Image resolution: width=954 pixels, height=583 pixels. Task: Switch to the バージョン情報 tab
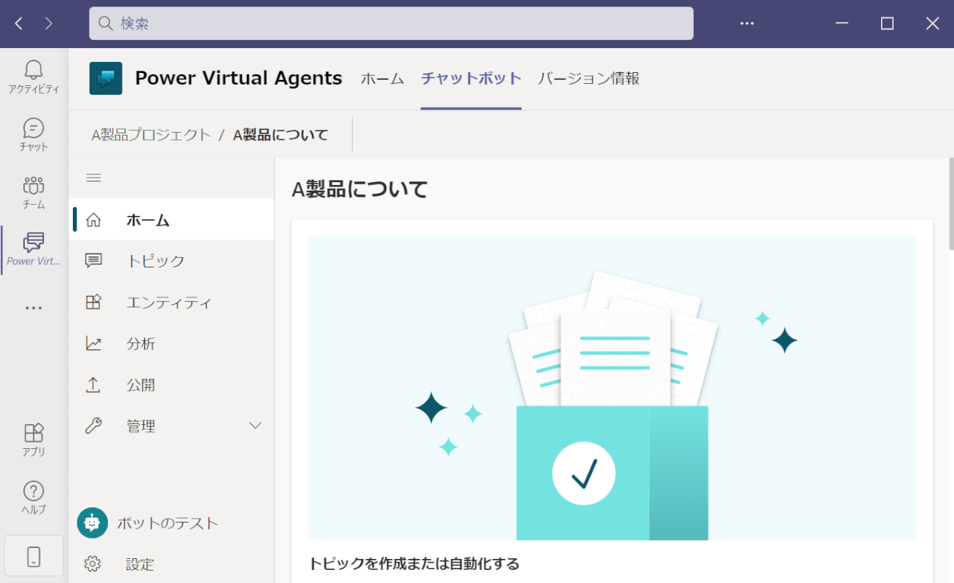pyautogui.click(x=589, y=79)
